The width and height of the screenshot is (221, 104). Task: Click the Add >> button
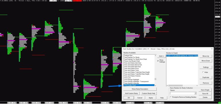pos(161,56)
